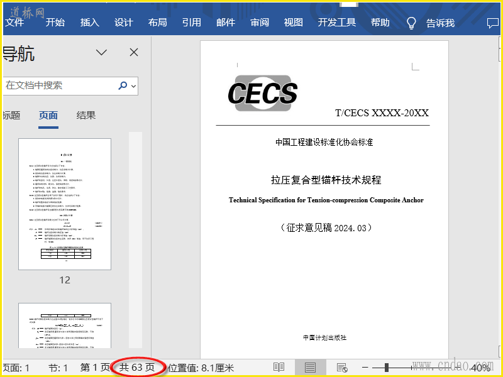Click the 共 63 页 page count
The height and width of the screenshot is (377, 503).
pyautogui.click(x=137, y=368)
